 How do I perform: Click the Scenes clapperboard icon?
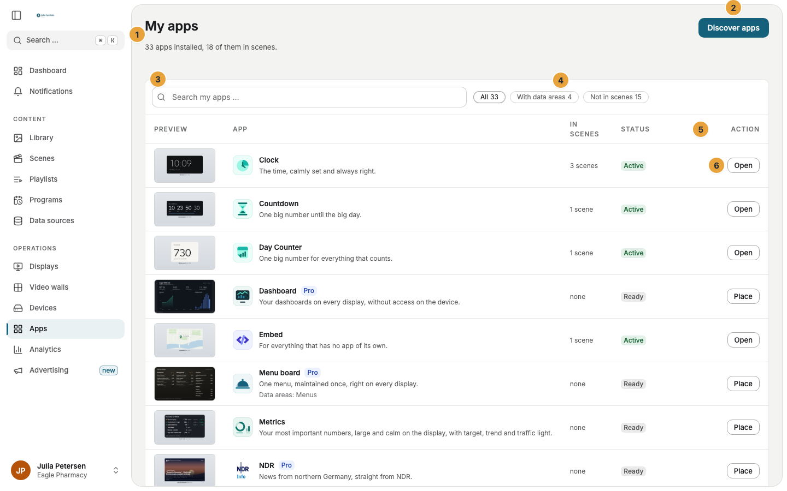[x=18, y=159]
